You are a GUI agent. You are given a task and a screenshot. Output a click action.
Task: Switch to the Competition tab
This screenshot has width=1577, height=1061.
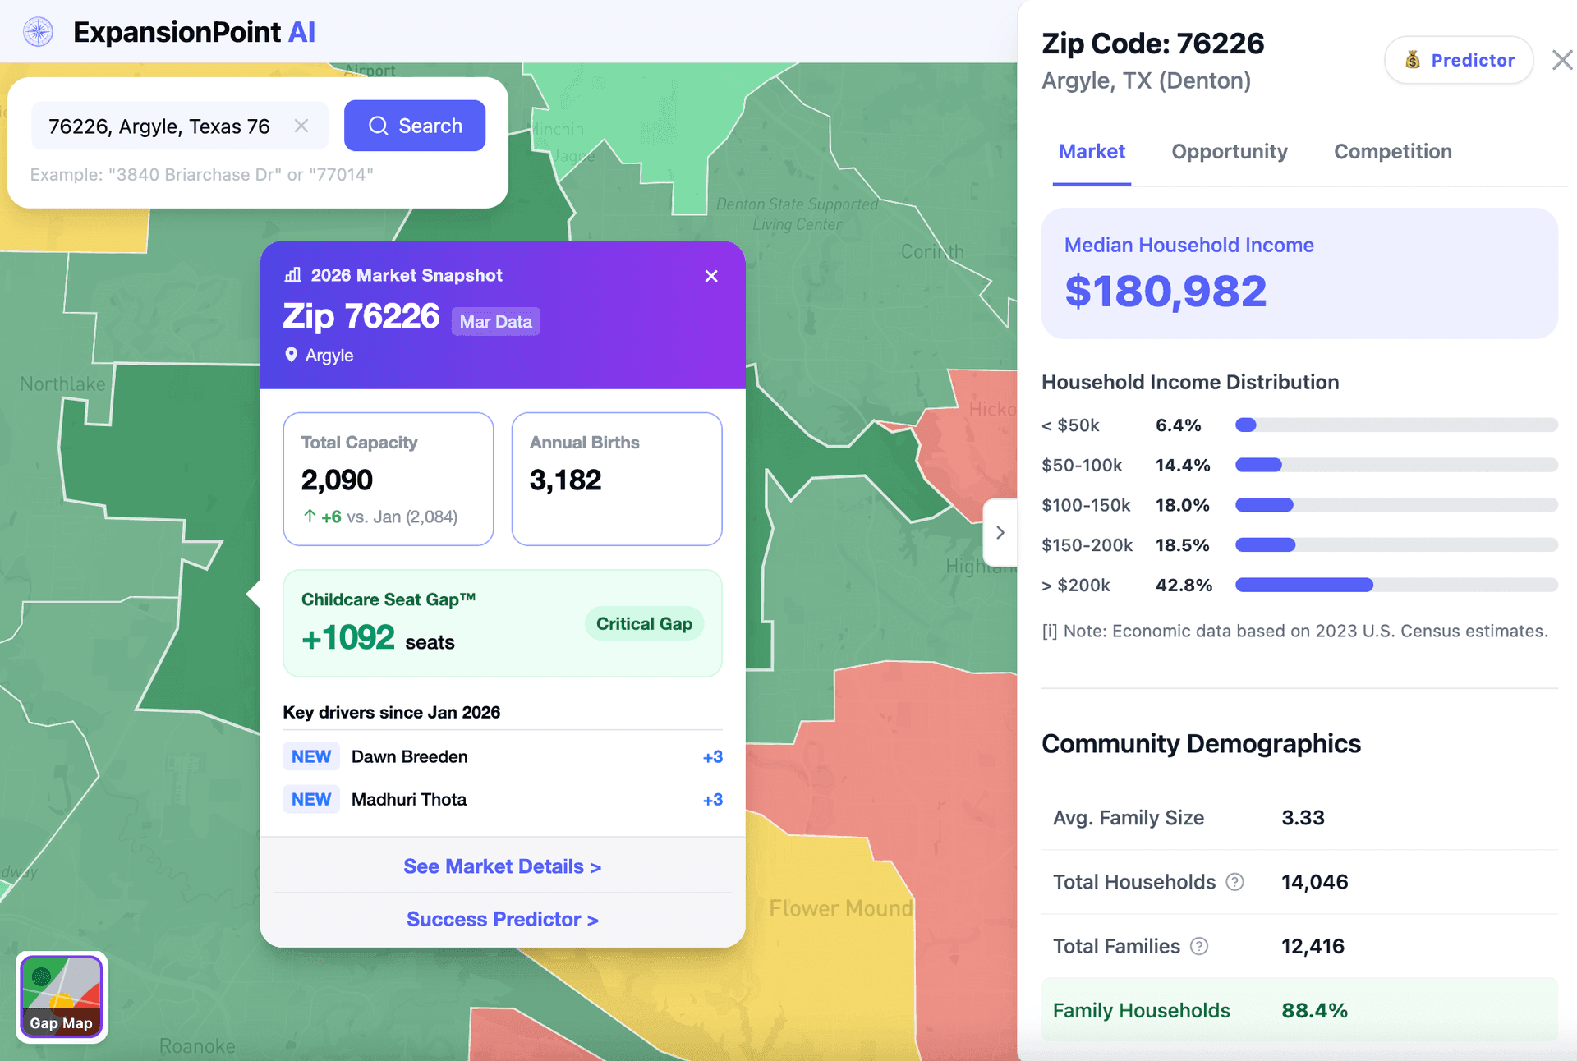click(x=1392, y=152)
